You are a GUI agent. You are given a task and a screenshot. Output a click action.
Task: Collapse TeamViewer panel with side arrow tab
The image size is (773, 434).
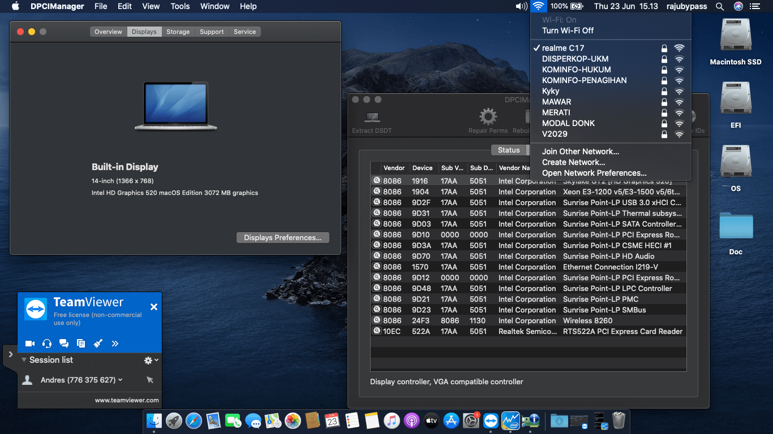coord(10,354)
